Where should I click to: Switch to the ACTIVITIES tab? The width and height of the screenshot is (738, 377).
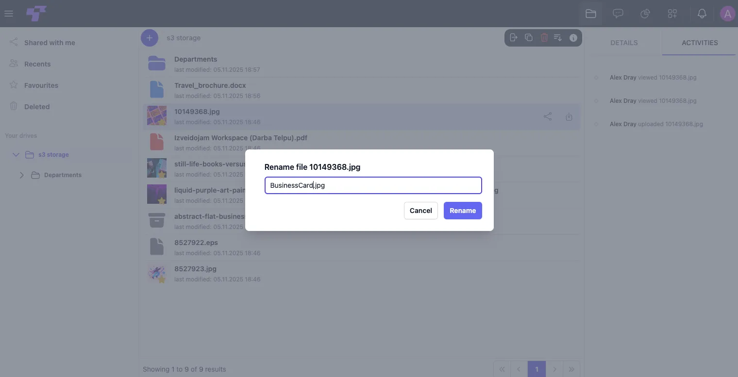coord(700,43)
